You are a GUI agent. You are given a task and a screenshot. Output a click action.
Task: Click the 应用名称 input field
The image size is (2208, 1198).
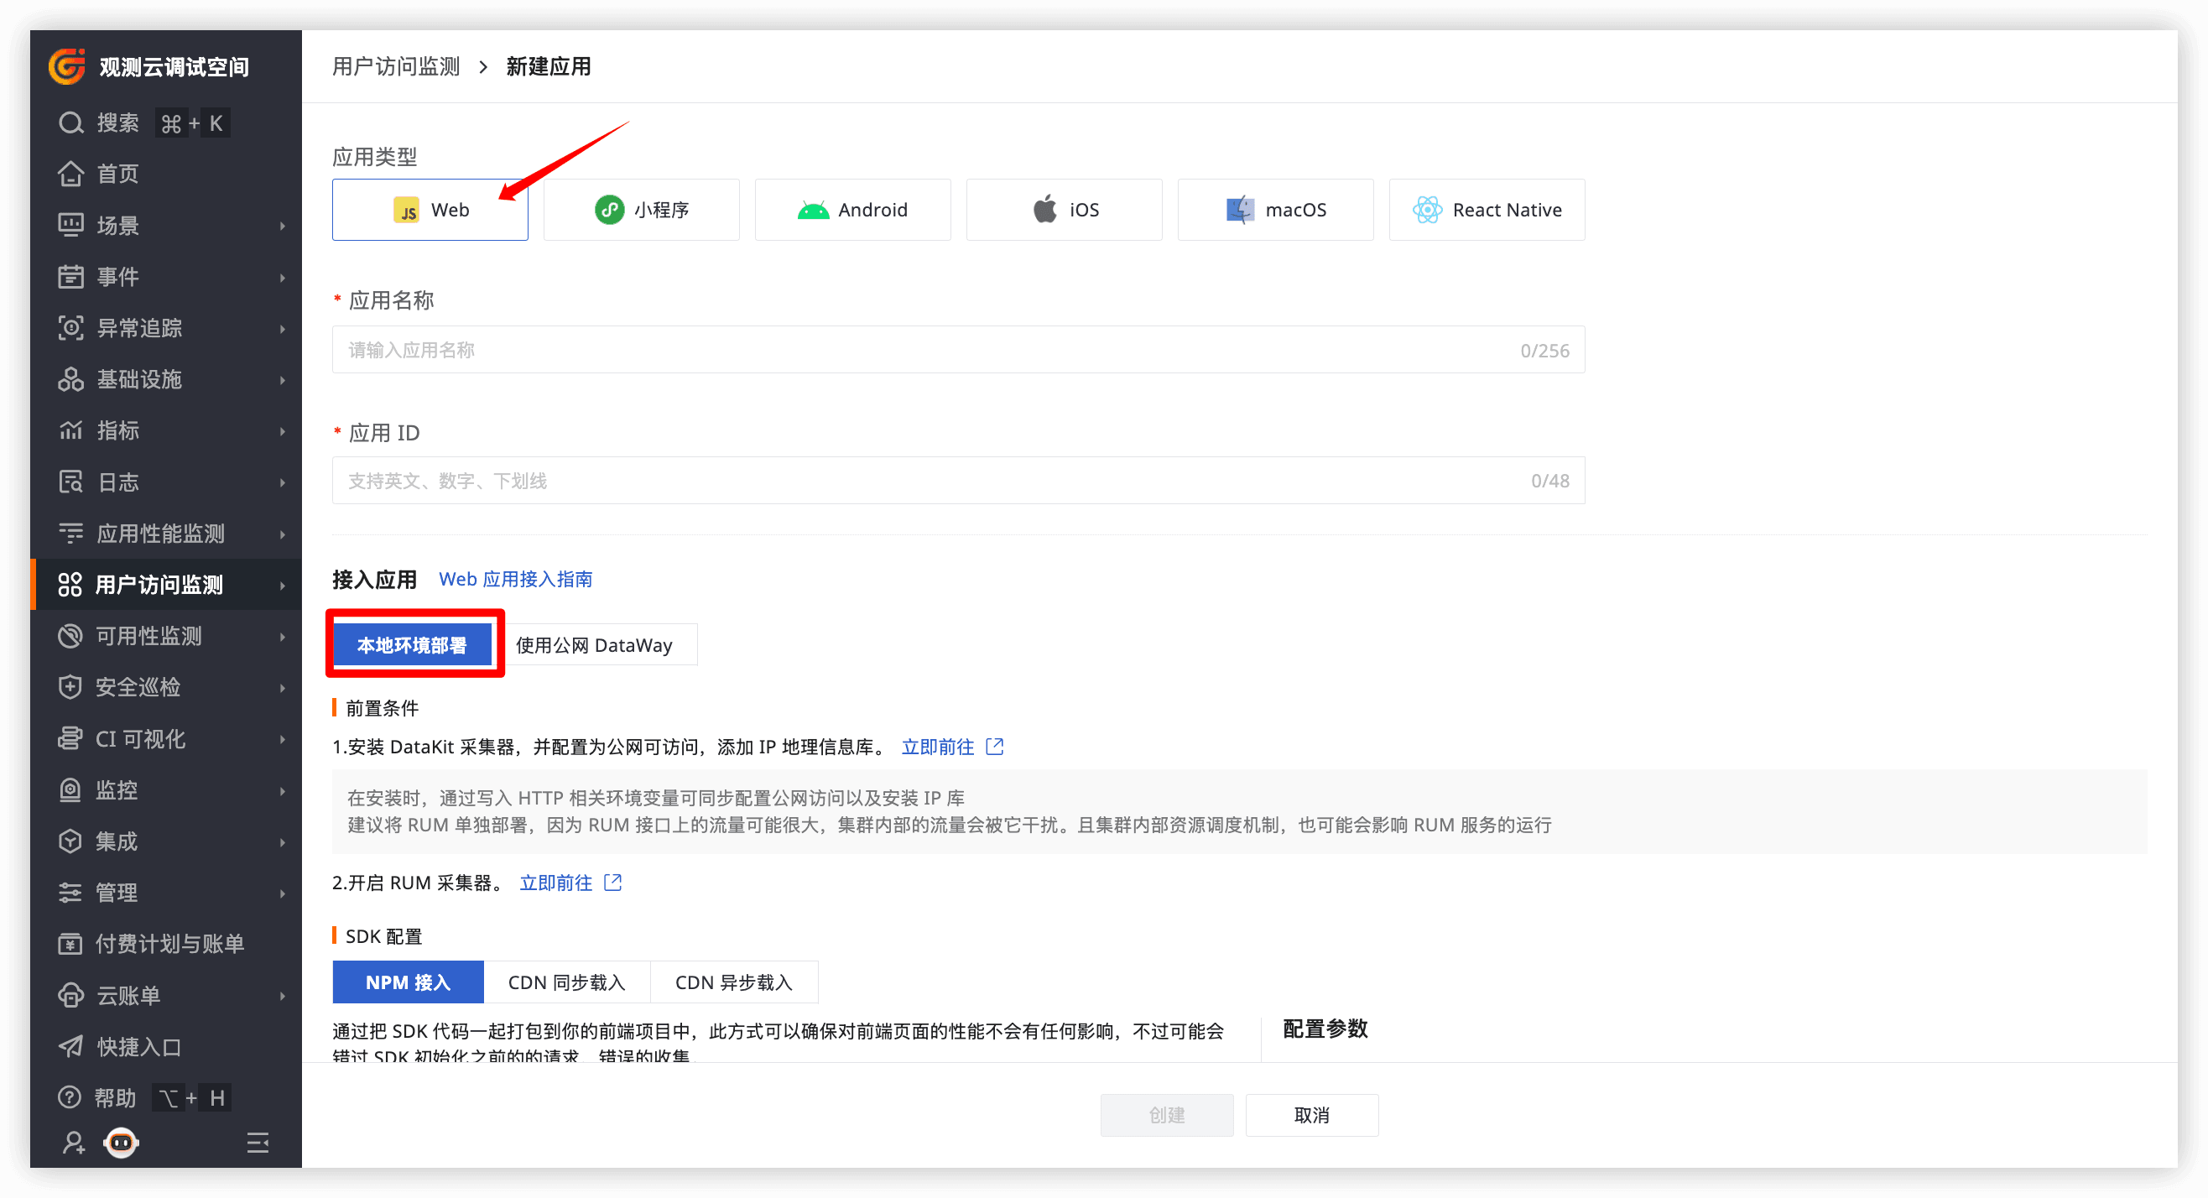point(958,349)
